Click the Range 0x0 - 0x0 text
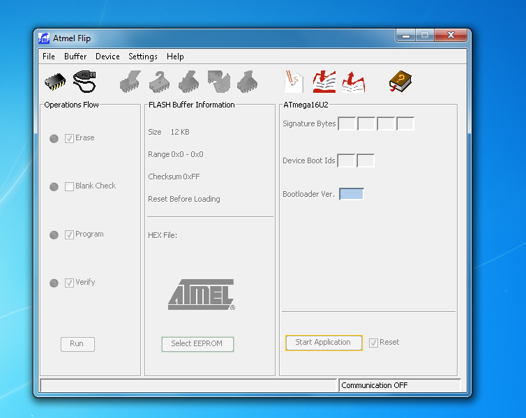The height and width of the screenshot is (418, 526). (175, 154)
